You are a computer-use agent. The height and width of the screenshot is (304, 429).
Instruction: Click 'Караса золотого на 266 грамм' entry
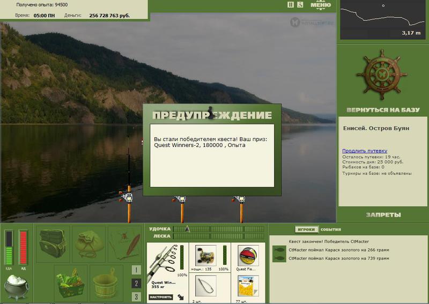[x=339, y=250]
